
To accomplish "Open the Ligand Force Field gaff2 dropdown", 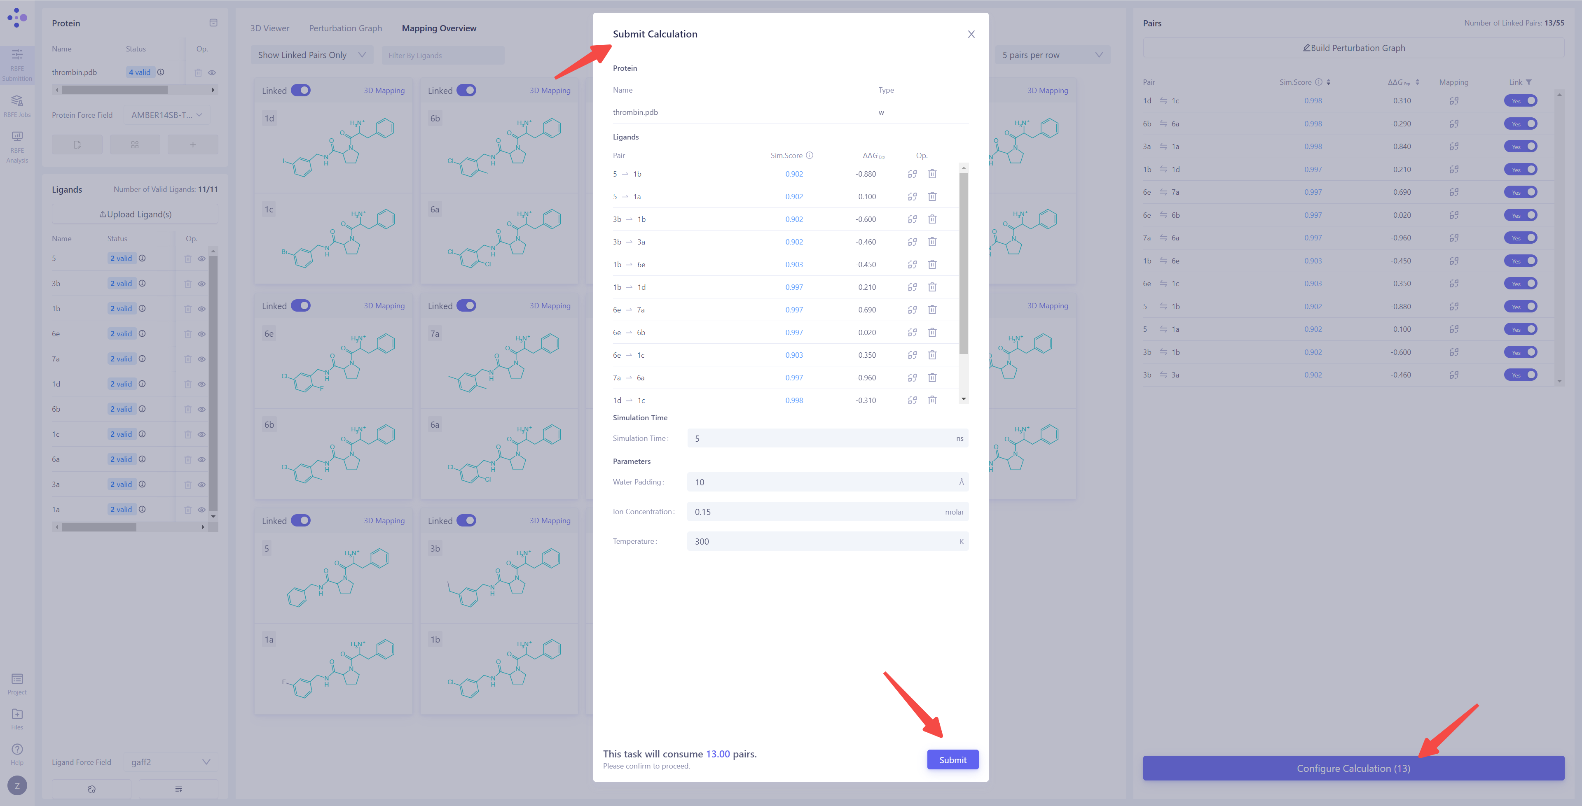I will (170, 762).
